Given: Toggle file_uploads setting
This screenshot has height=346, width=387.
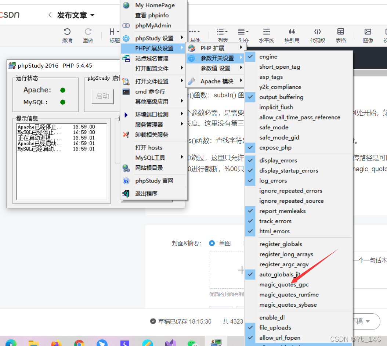Looking at the screenshot, I should [299, 328].
